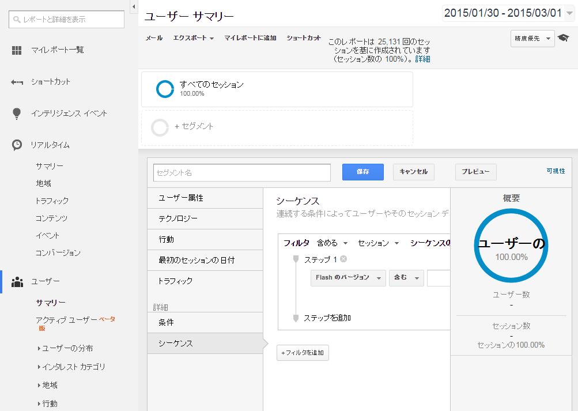The width and height of the screenshot is (578, 411).
Task: Open リアルタイム 地域 report
Action: [43, 183]
